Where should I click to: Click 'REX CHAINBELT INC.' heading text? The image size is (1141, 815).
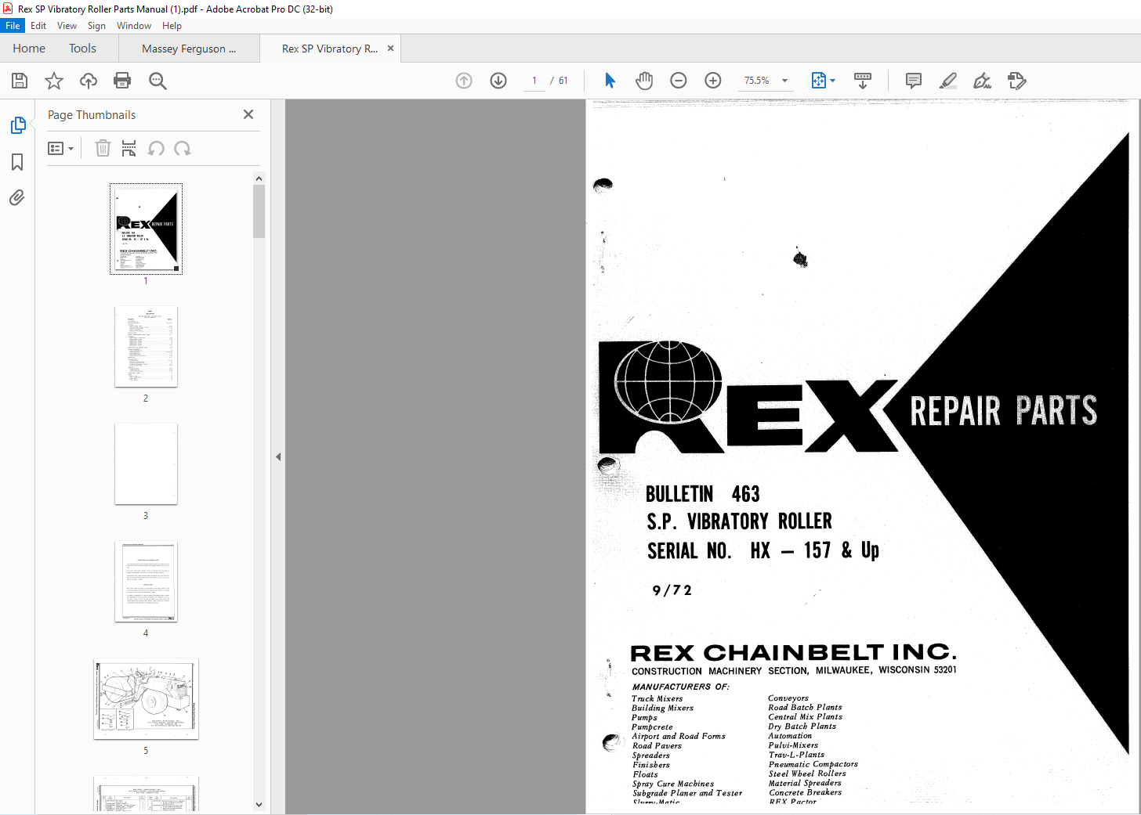(793, 653)
